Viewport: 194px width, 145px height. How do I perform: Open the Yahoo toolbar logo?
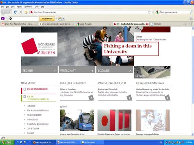point(3,19)
